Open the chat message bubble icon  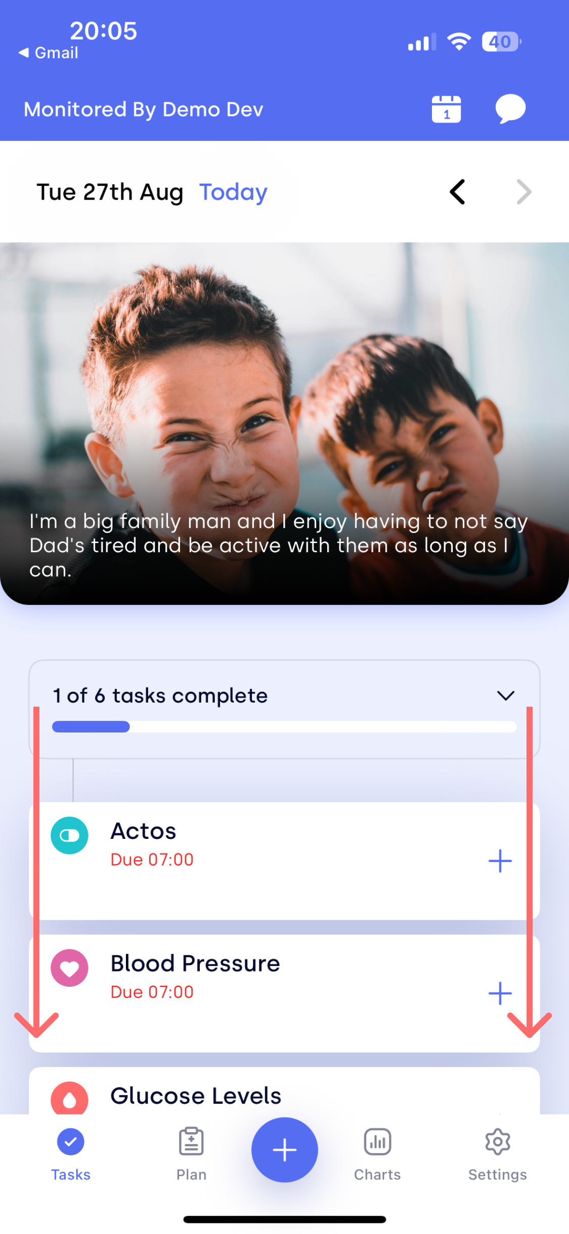coord(510,109)
